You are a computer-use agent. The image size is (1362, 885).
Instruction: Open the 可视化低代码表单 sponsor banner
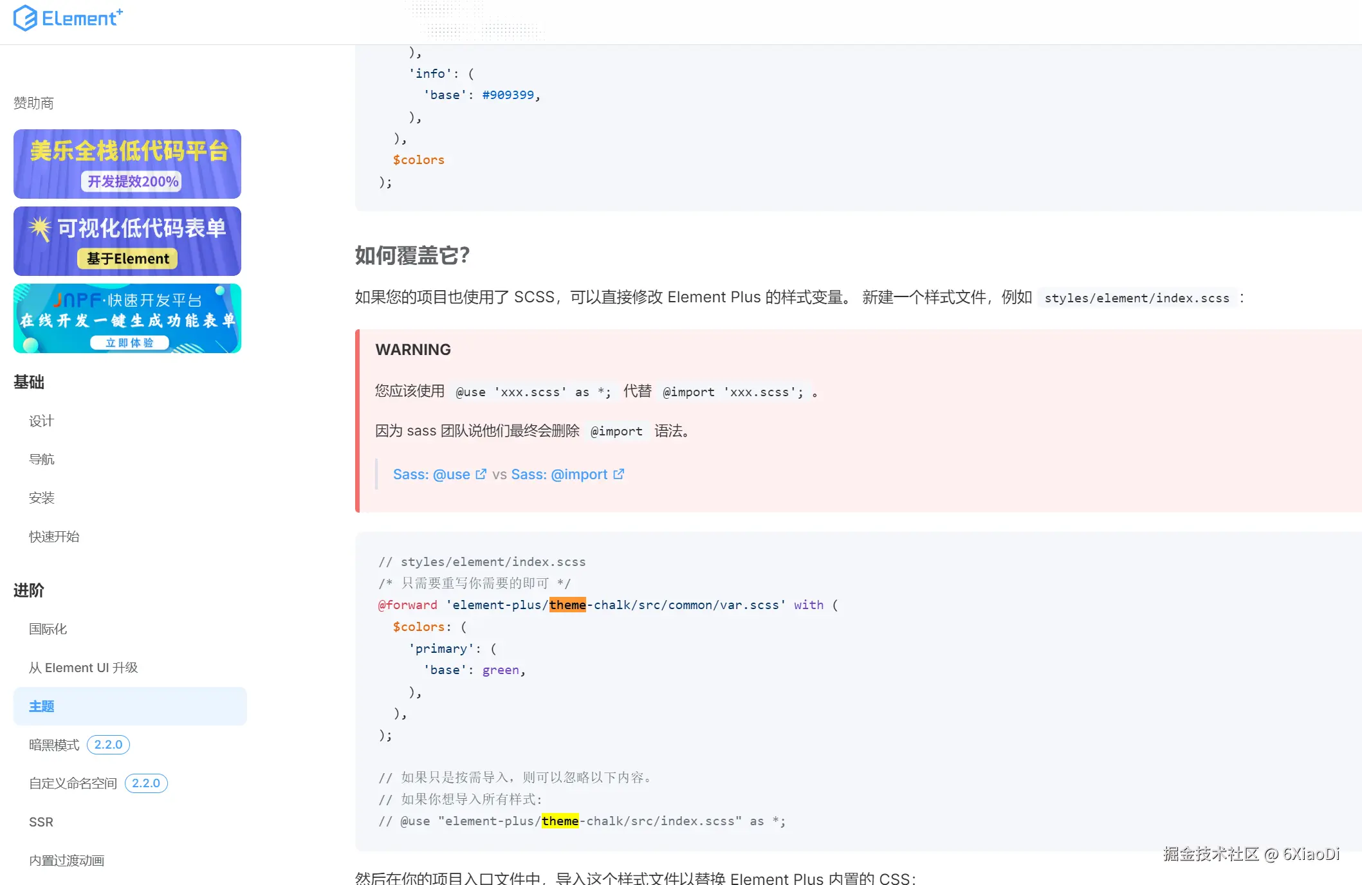click(x=127, y=241)
